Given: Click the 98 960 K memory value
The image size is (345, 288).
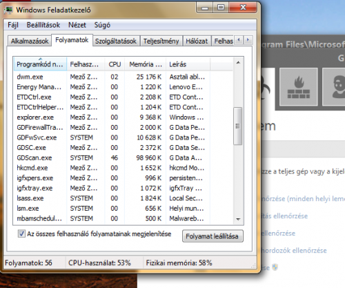Looking at the screenshot, I should click(149, 157).
